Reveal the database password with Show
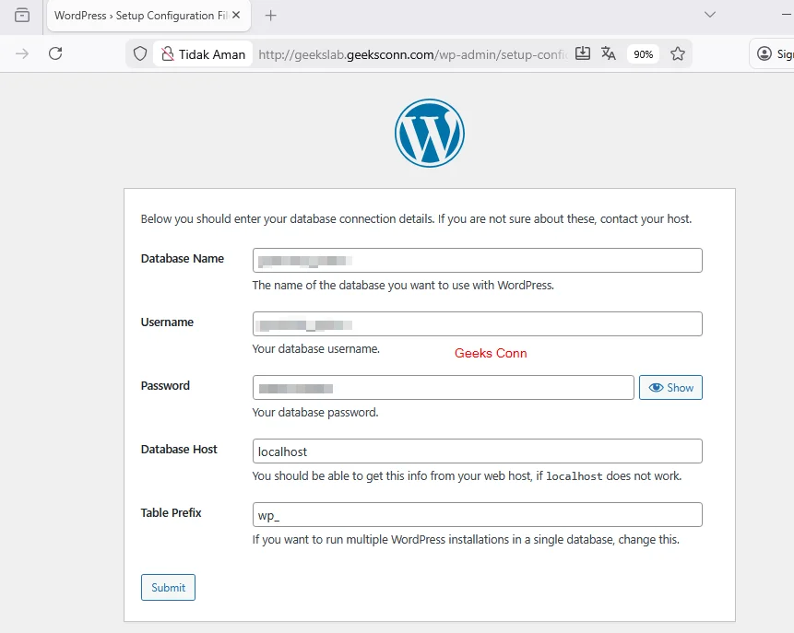Image resolution: width=794 pixels, height=633 pixels. pos(670,387)
